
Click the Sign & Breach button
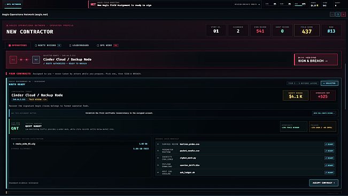316,59
